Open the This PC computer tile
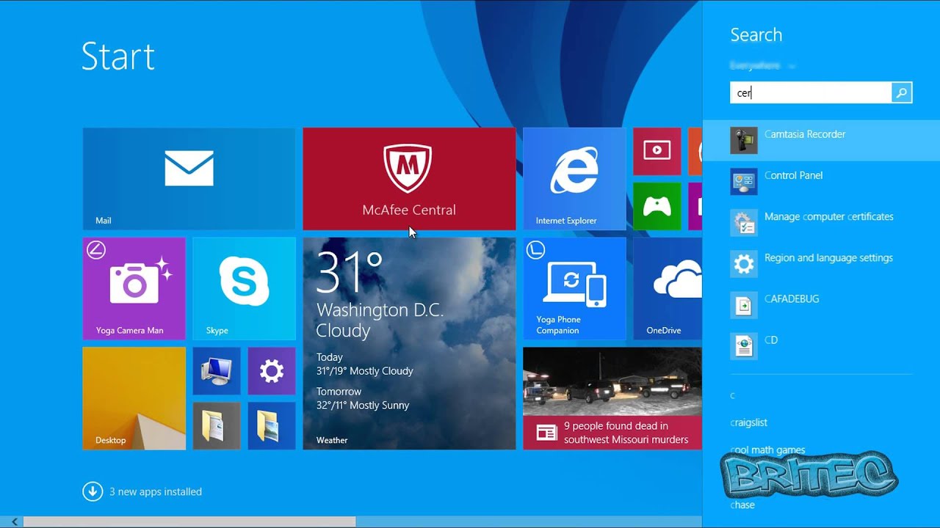The height and width of the screenshot is (528, 940). (217, 371)
